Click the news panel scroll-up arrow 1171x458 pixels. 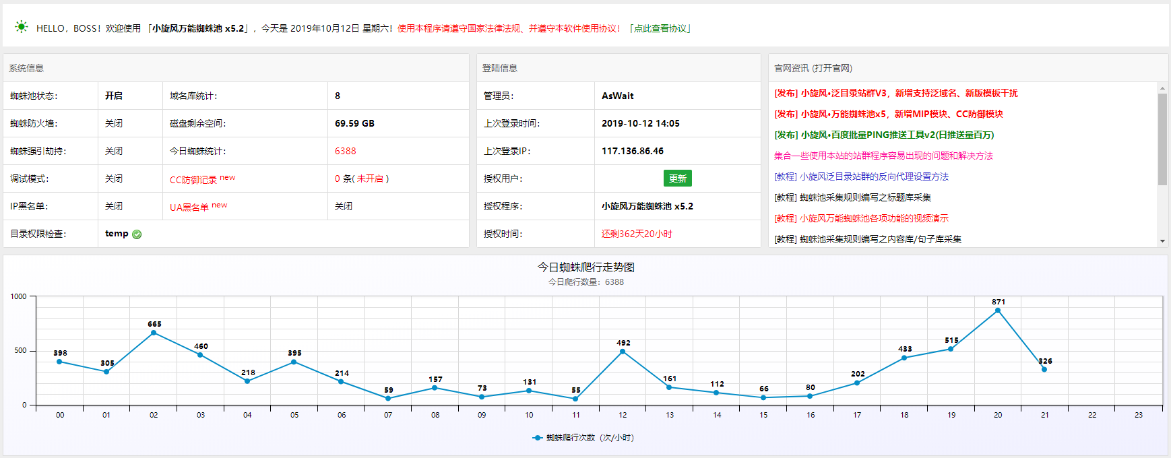(1162, 88)
